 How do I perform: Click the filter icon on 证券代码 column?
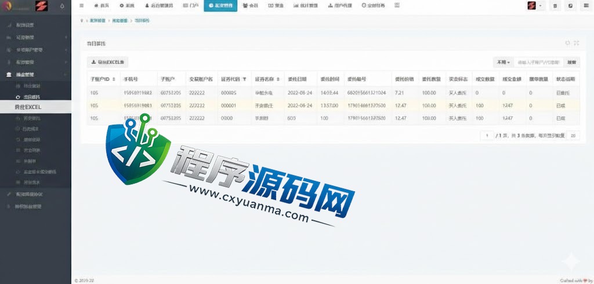tap(244, 79)
